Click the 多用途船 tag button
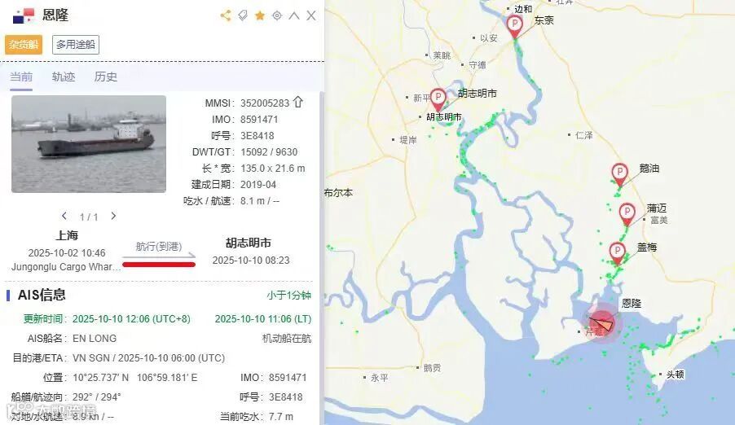 pos(76,45)
